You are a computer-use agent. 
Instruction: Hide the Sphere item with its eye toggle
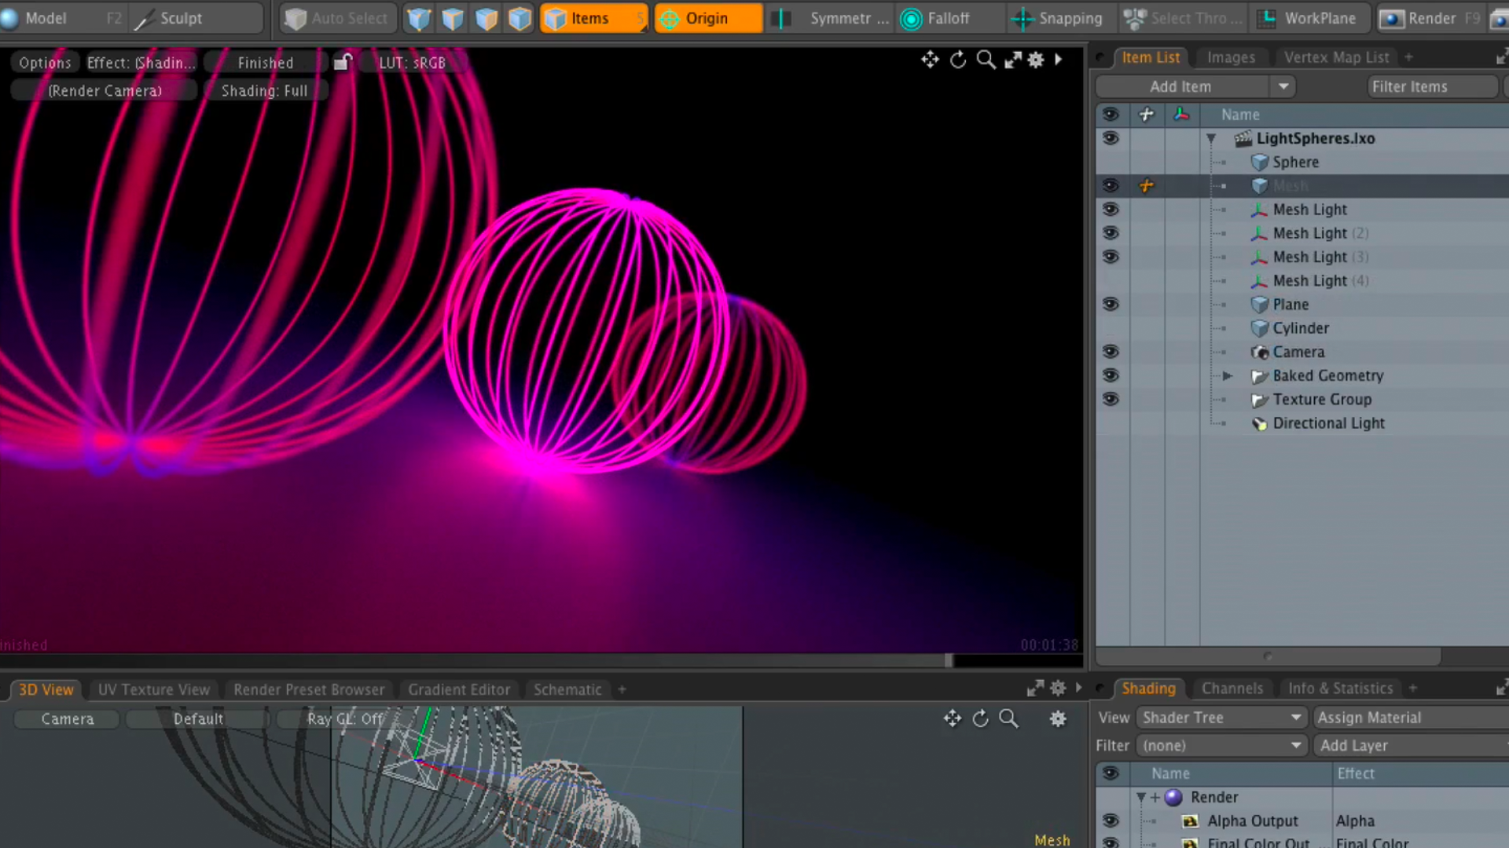1111,162
